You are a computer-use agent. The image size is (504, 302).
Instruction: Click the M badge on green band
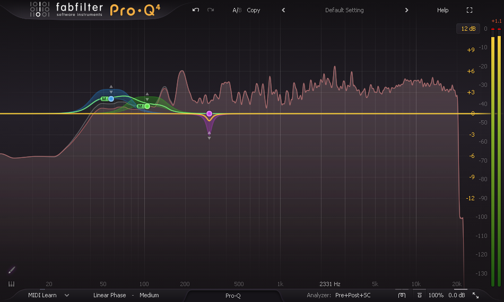(x=140, y=106)
